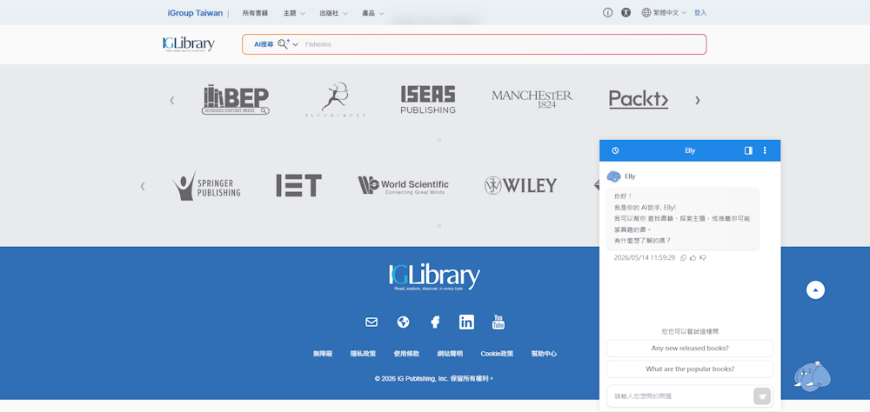Open the ISEAS Publishing logo
Screen dimensions: 870x412
[428, 100]
